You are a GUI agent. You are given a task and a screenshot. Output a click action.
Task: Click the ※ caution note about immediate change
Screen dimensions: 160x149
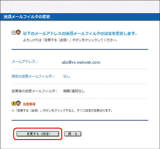(62, 111)
